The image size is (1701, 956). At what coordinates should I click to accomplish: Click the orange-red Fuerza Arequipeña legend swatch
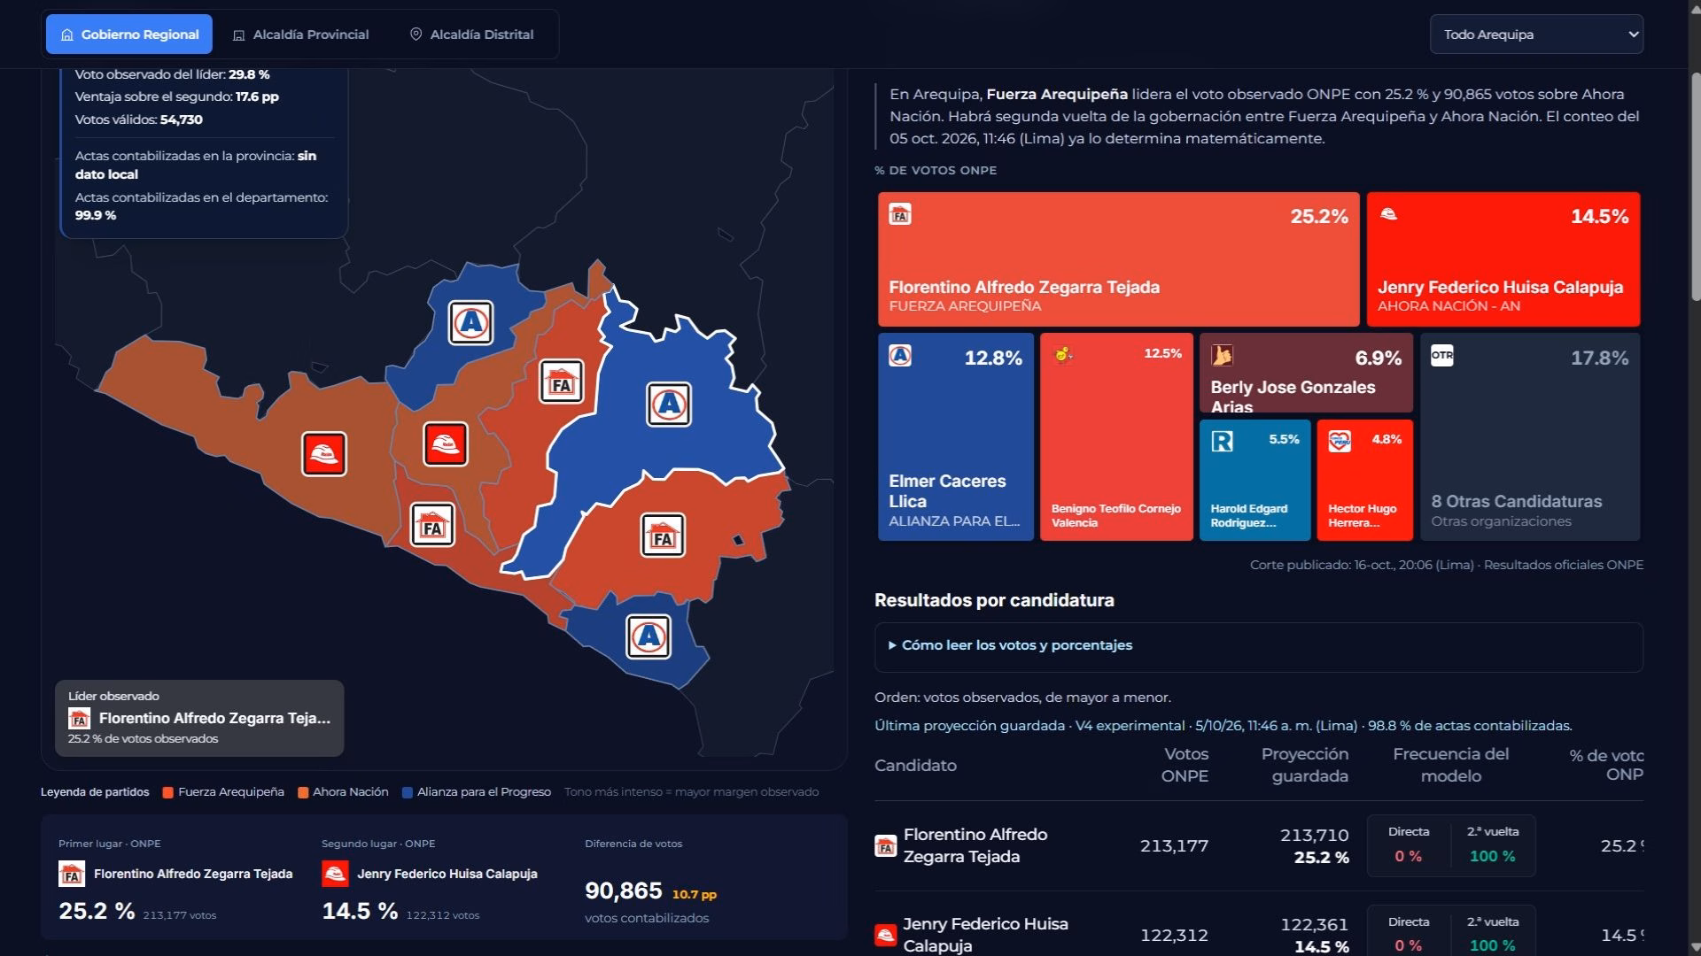(168, 792)
